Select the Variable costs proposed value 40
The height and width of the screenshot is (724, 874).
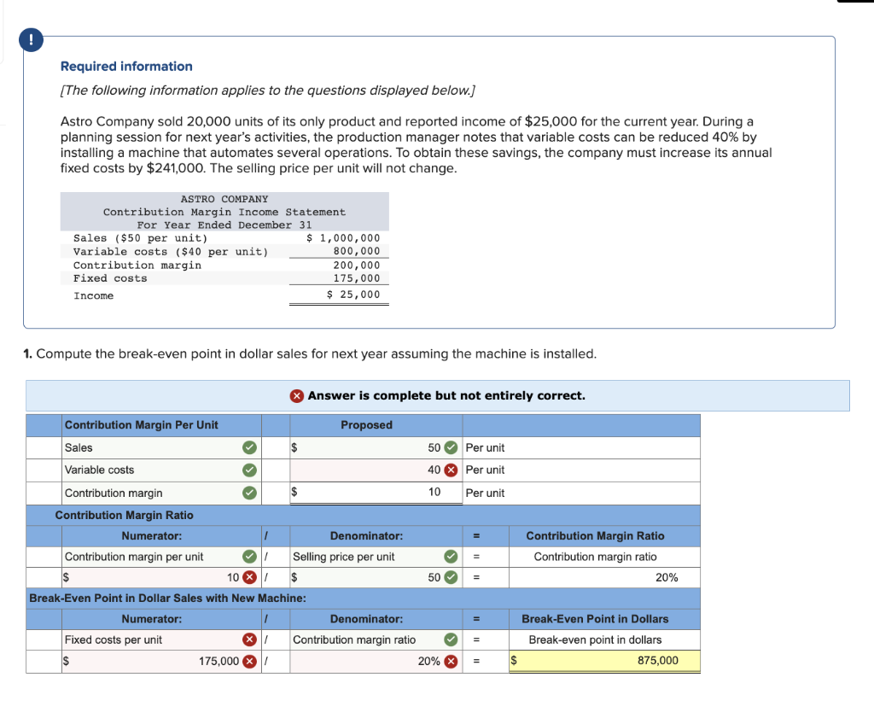pyautogui.click(x=376, y=470)
